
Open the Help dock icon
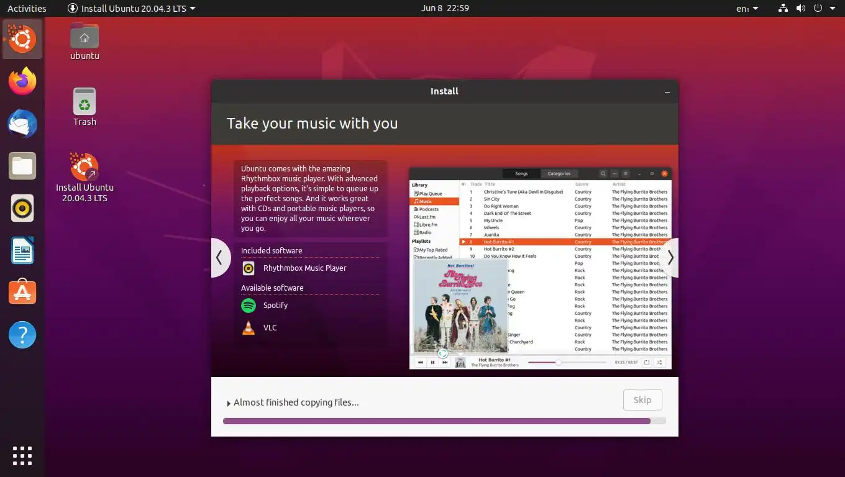[x=22, y=335]
